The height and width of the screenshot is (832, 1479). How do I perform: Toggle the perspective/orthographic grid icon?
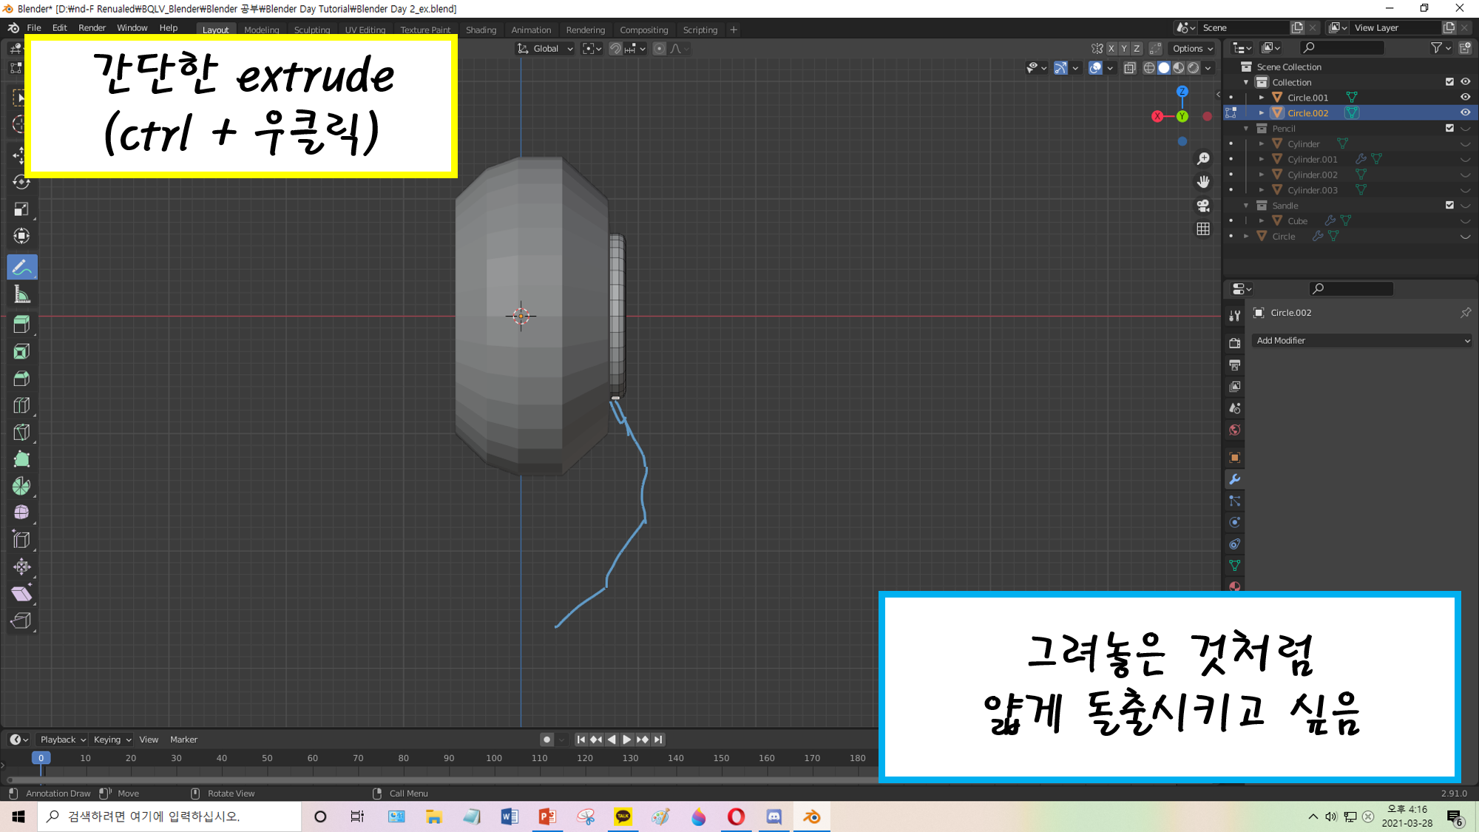click(1203, 229)
